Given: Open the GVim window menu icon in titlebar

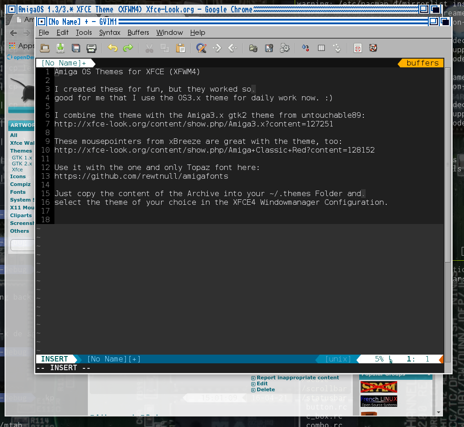Looking at the screenshot, I should click(x=42, y=22).
